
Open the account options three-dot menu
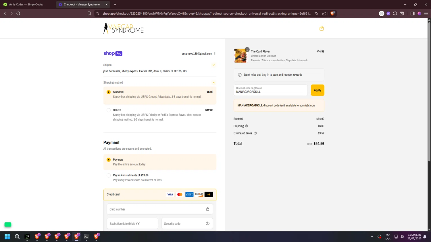pos(215,54)
